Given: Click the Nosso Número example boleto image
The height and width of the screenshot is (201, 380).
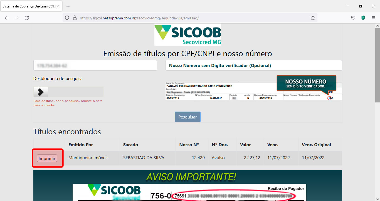Looking at the screenshot, I should [x=254, y=88].
